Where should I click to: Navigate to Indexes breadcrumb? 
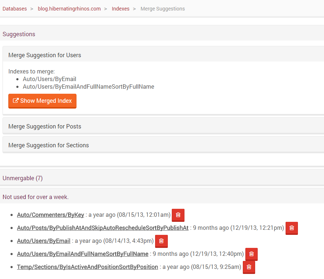120,9
